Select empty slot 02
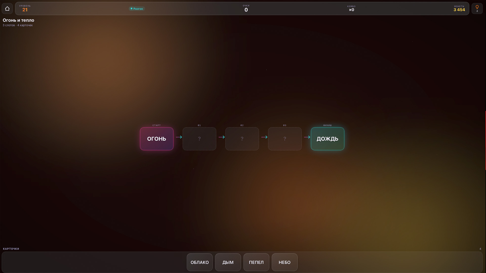 tap(242, 139)
